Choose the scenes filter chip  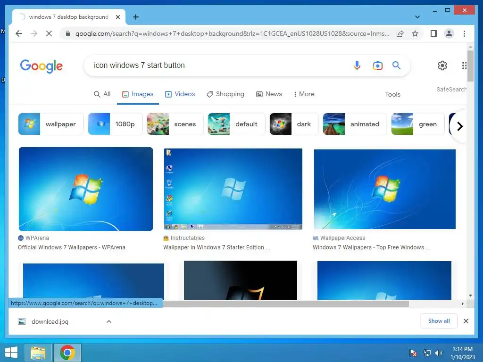coord(175,124)
